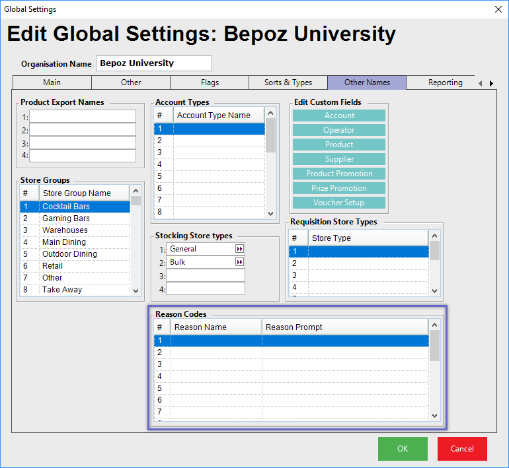
Task: Close the Global Settings window
Action: (x=498, y=9)
